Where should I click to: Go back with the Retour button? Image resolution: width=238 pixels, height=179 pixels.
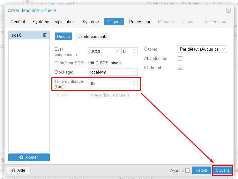201,170
